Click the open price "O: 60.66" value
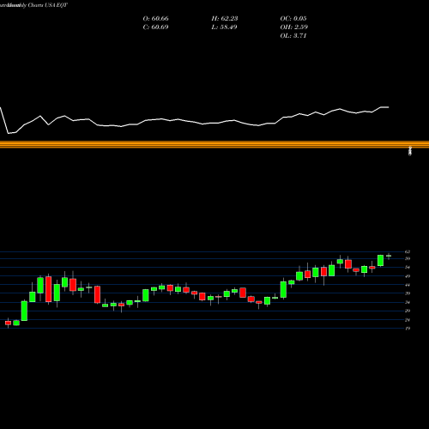 pyautogui.click(x=155, y=19)
